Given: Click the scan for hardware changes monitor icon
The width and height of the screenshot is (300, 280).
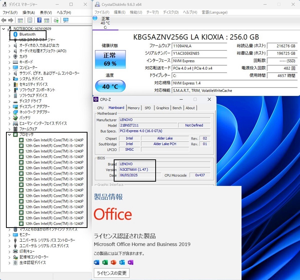Looking at the screenshot, I should 66,21.
